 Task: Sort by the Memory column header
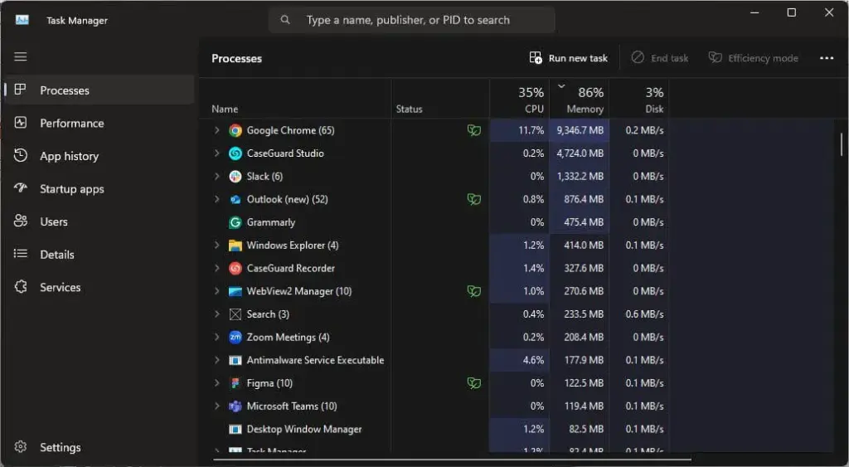tap(580, 99)
